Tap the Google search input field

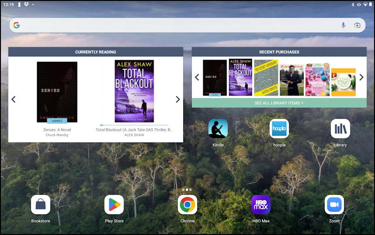pos(187,25)
